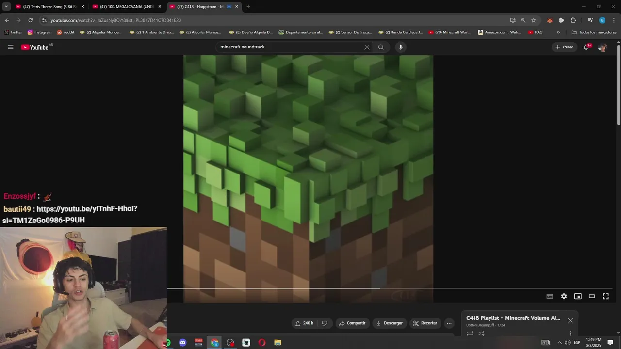Screen dimensions: 621x349
Task: View site information icon in address bar
Action: tap(44, 20)
